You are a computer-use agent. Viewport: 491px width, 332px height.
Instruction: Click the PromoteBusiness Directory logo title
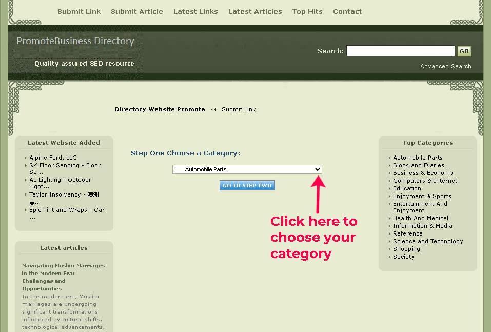[x=75, y=41]
